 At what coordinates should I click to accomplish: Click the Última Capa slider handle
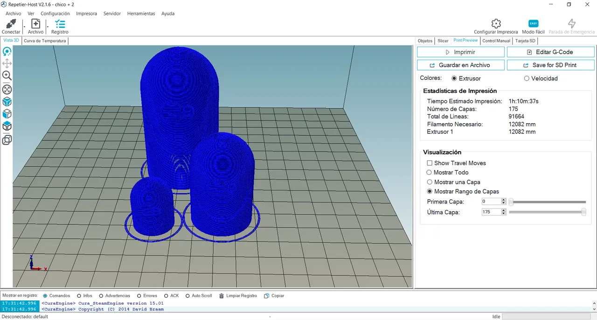583,212
